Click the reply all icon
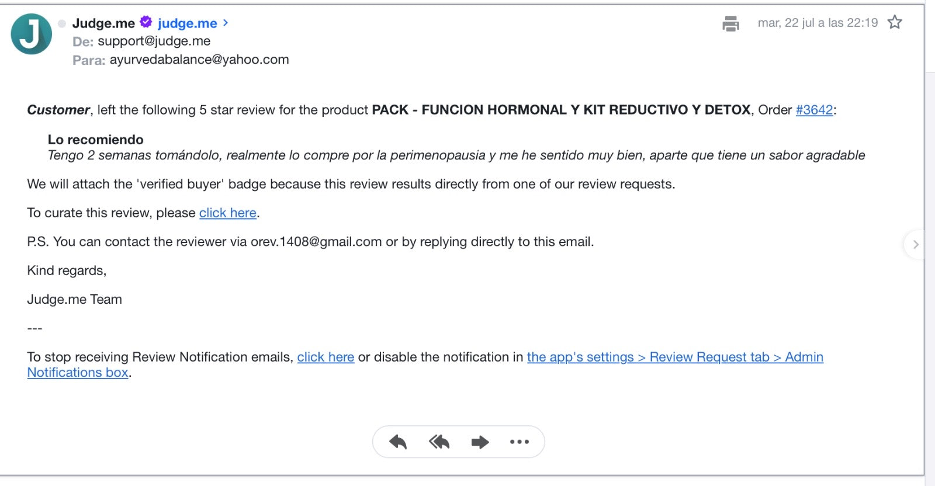 coord(439,442)
